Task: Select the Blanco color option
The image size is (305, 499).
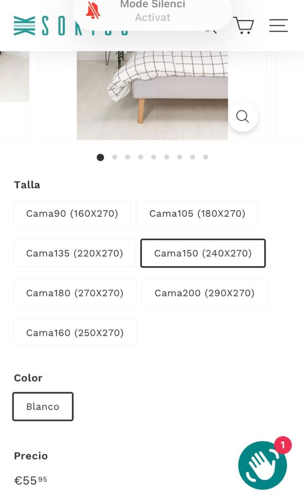Action: 43,407
